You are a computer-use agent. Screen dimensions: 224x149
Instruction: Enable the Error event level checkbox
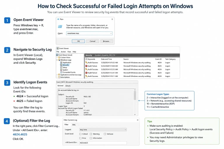80,138
